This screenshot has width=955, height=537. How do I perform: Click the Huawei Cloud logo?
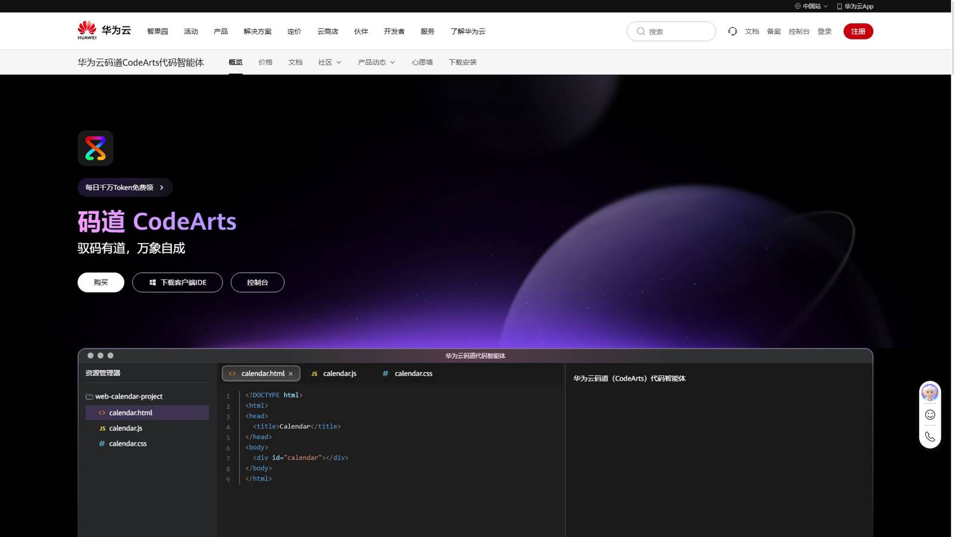coord(104,30)
